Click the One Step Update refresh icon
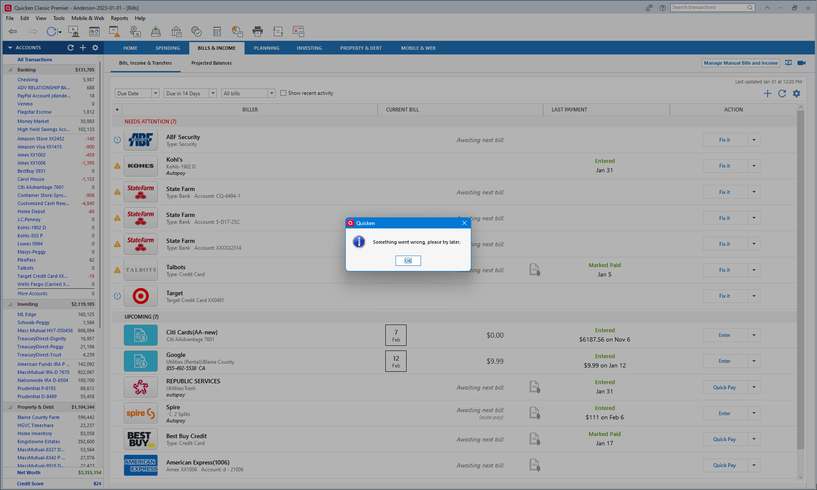The width and height of the screenshot is (817, 490). coord(51,31)
